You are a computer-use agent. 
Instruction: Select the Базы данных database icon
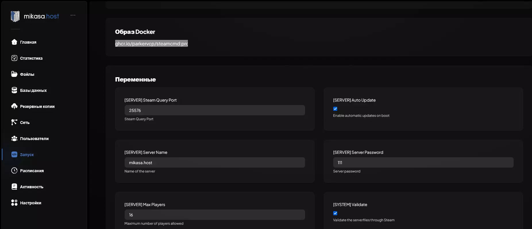14,90
